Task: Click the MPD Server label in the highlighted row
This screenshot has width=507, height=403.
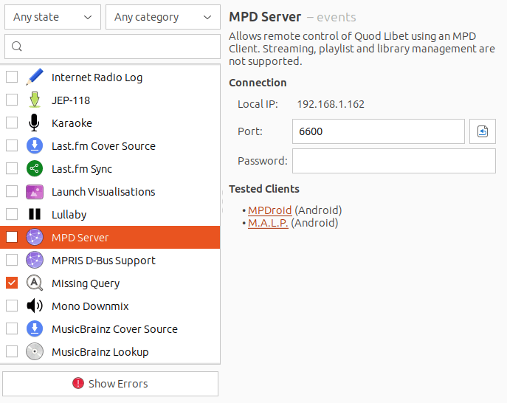Action: 80,238
